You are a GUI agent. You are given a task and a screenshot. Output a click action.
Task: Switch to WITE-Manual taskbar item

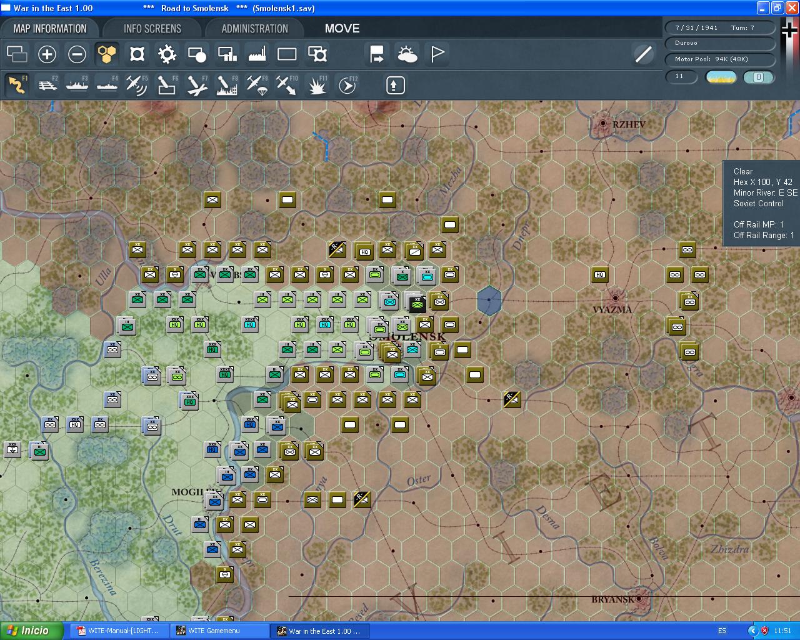(x=119, y=631)
